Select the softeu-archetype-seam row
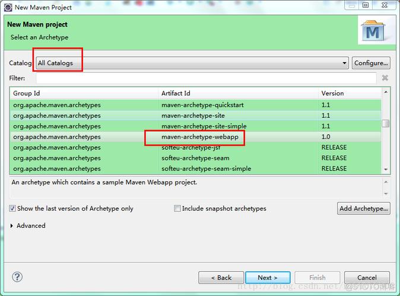This screenshot has width=400, height=296. coord(195,158)
